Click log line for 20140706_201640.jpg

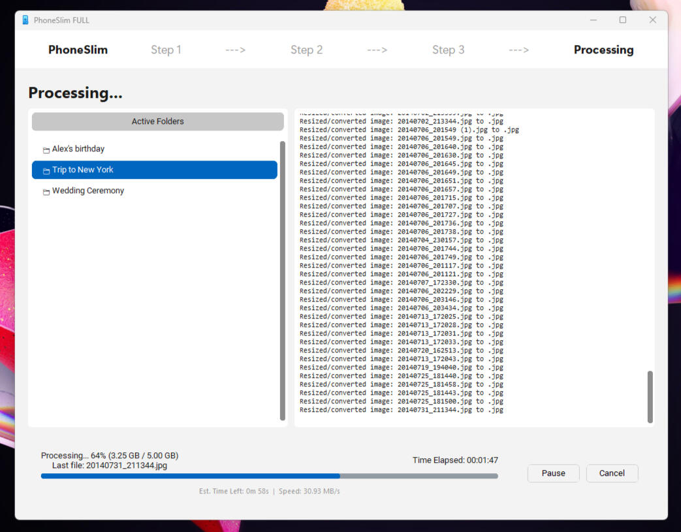click(x=402, y=147)
